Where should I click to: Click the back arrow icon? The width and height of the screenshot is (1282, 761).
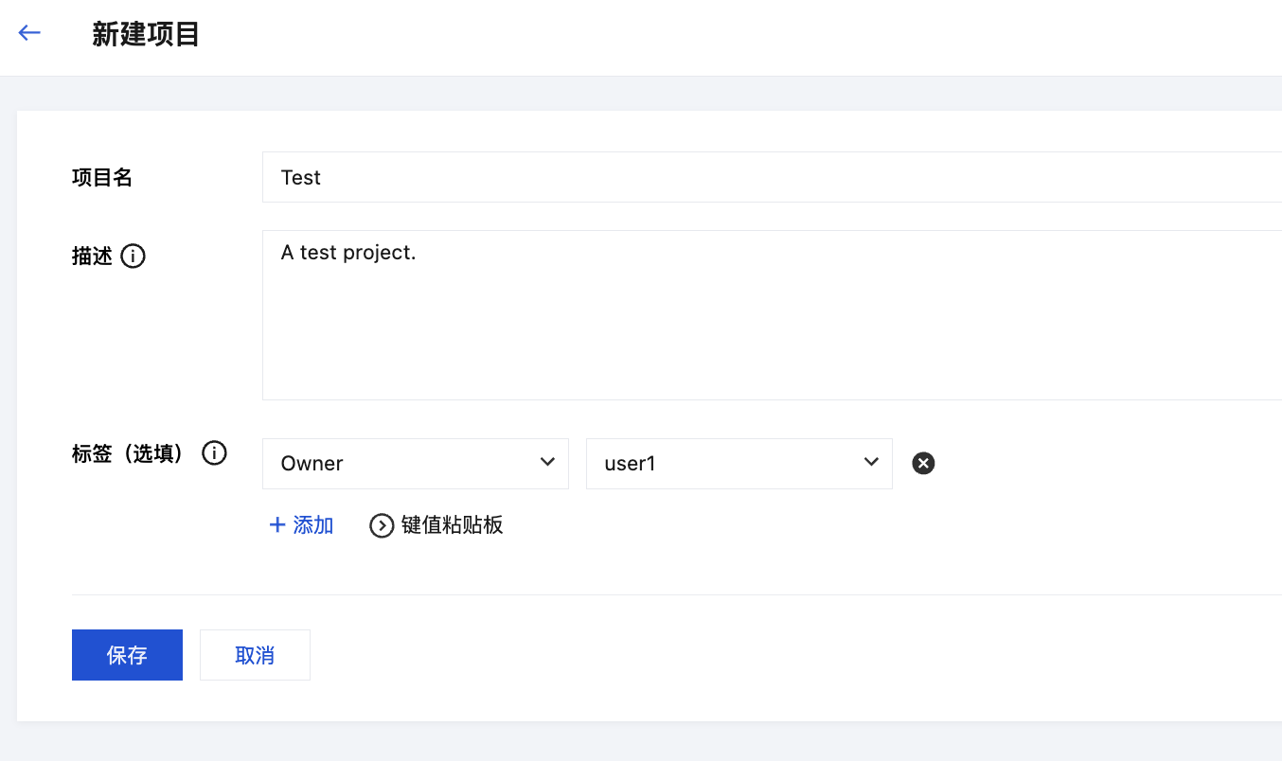[29, 33]
